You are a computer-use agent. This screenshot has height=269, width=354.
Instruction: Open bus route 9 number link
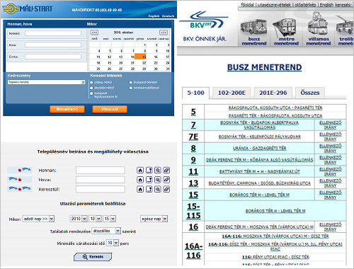(x=193, y=160)
